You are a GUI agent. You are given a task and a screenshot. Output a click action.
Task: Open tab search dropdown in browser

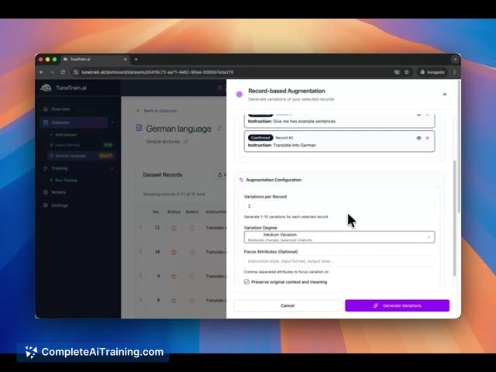[455, 59]
